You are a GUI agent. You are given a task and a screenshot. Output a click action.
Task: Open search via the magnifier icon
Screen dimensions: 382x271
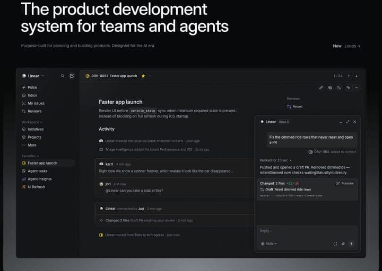(63, 76)
